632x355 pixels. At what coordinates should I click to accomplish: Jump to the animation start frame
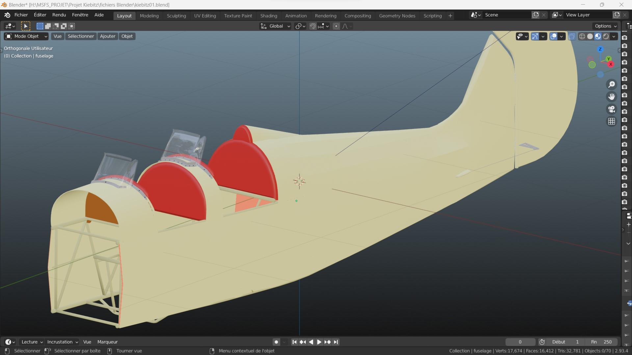(295, 342)
